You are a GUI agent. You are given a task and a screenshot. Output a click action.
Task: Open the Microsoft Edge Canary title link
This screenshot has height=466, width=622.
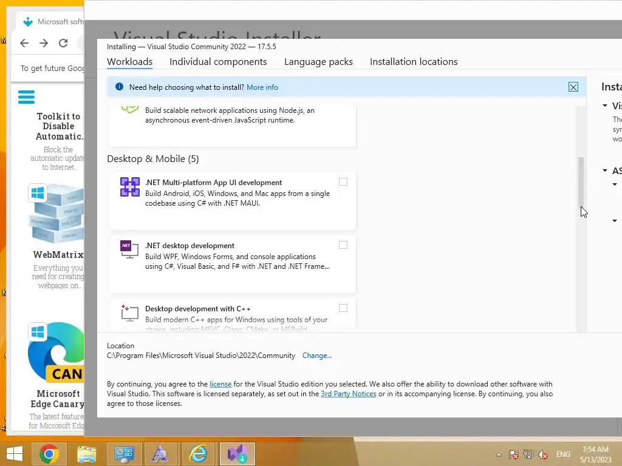point(58,399)
